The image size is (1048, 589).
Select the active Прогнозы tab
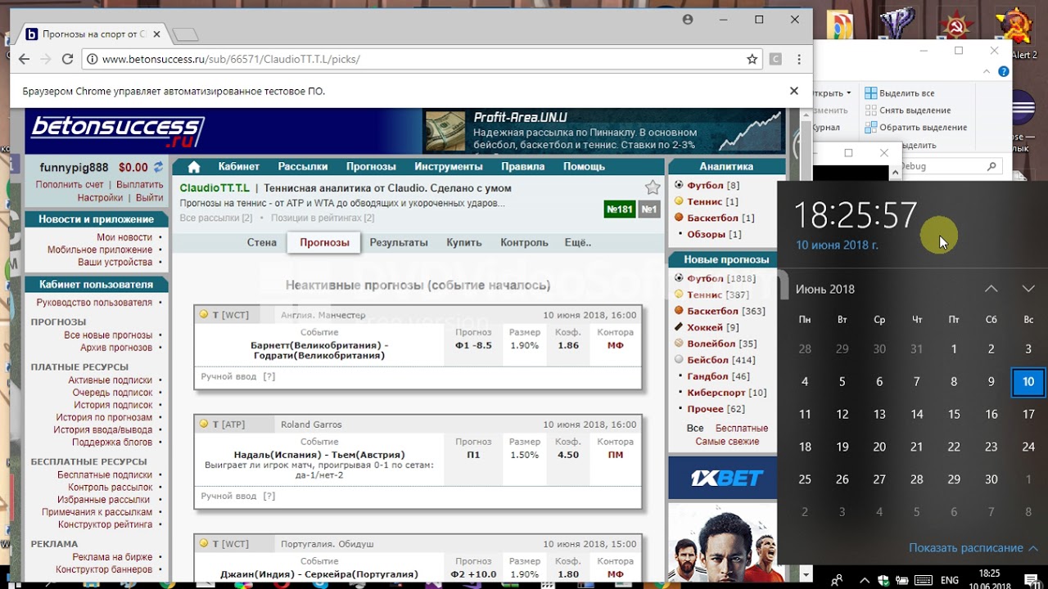[324, 242]
